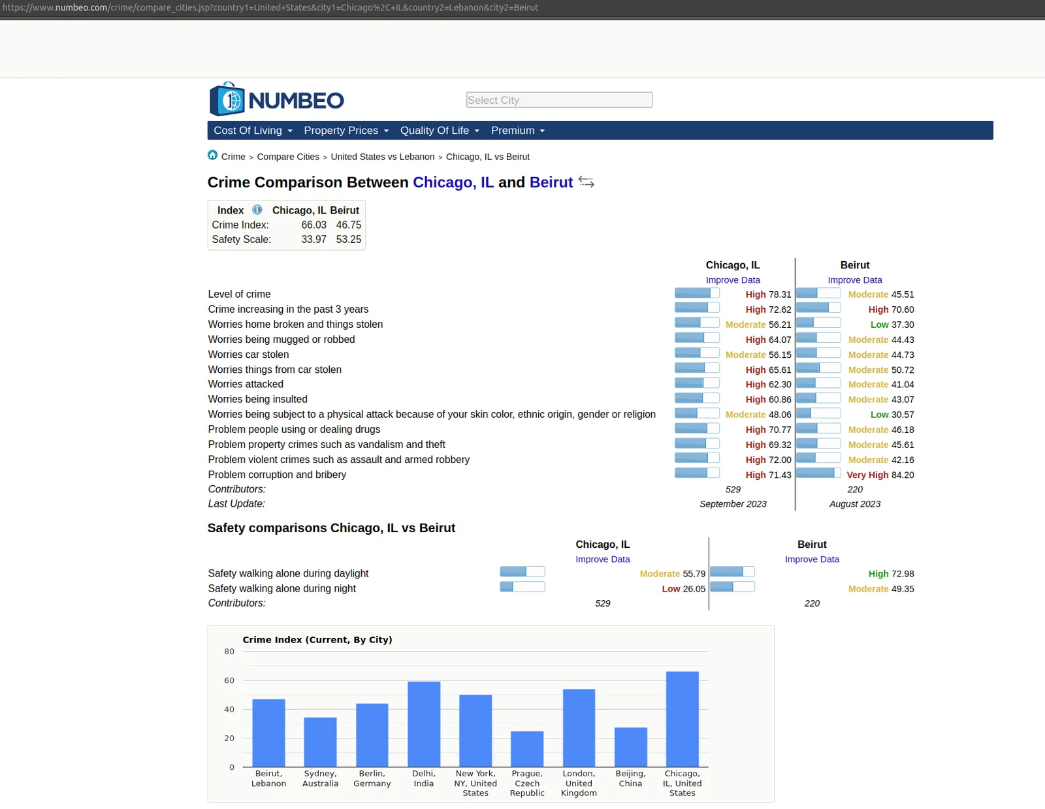Click the Safety Scale value 53.25

(349, 240)
